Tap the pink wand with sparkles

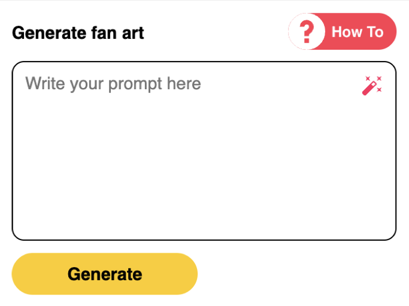372,86
